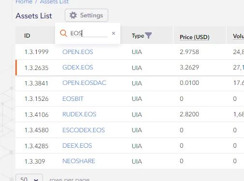Open the ESCODEX.EOS asset link
The height and width of the screenshot is (181, 244).
84,130
